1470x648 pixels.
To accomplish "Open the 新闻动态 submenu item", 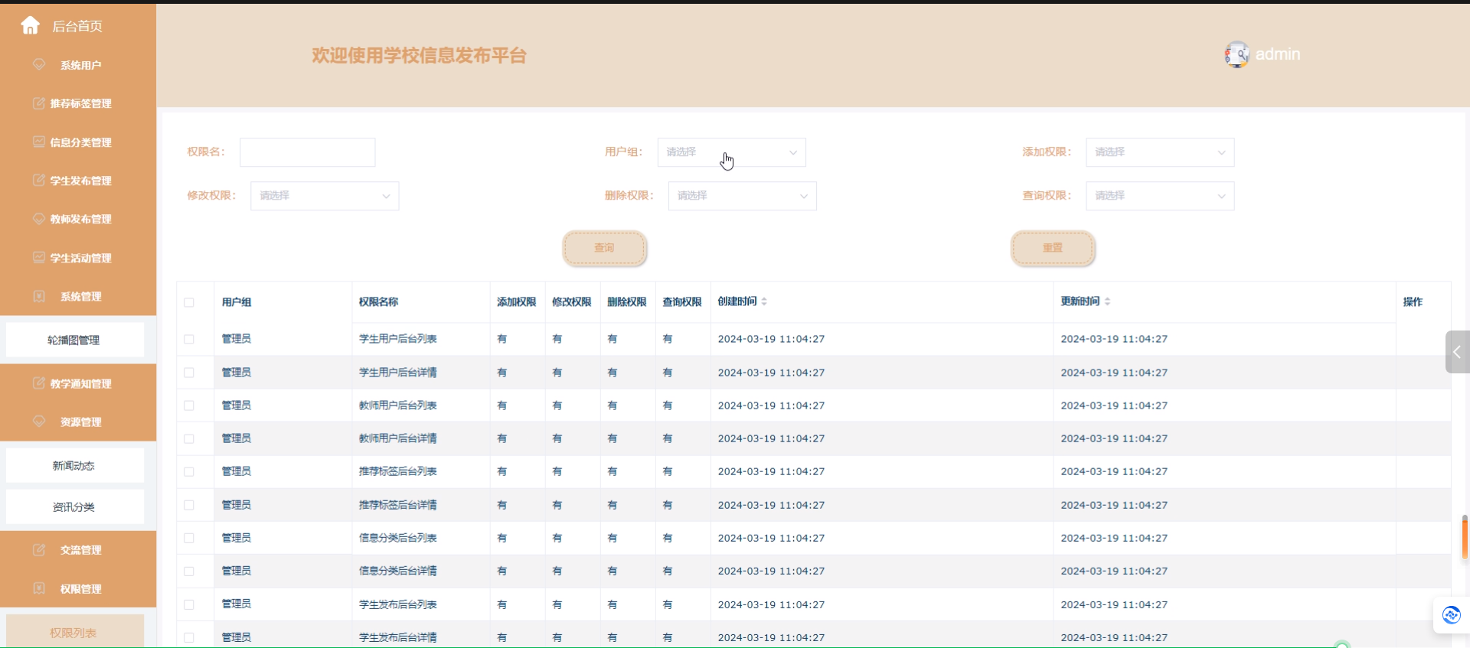I will (x=75, y=465).
